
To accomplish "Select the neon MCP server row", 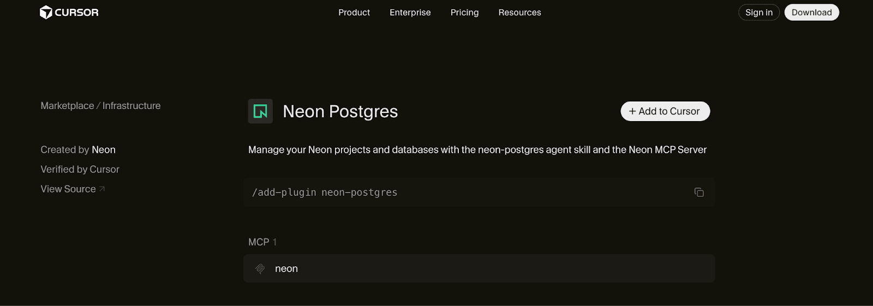I will click(479, 268).
